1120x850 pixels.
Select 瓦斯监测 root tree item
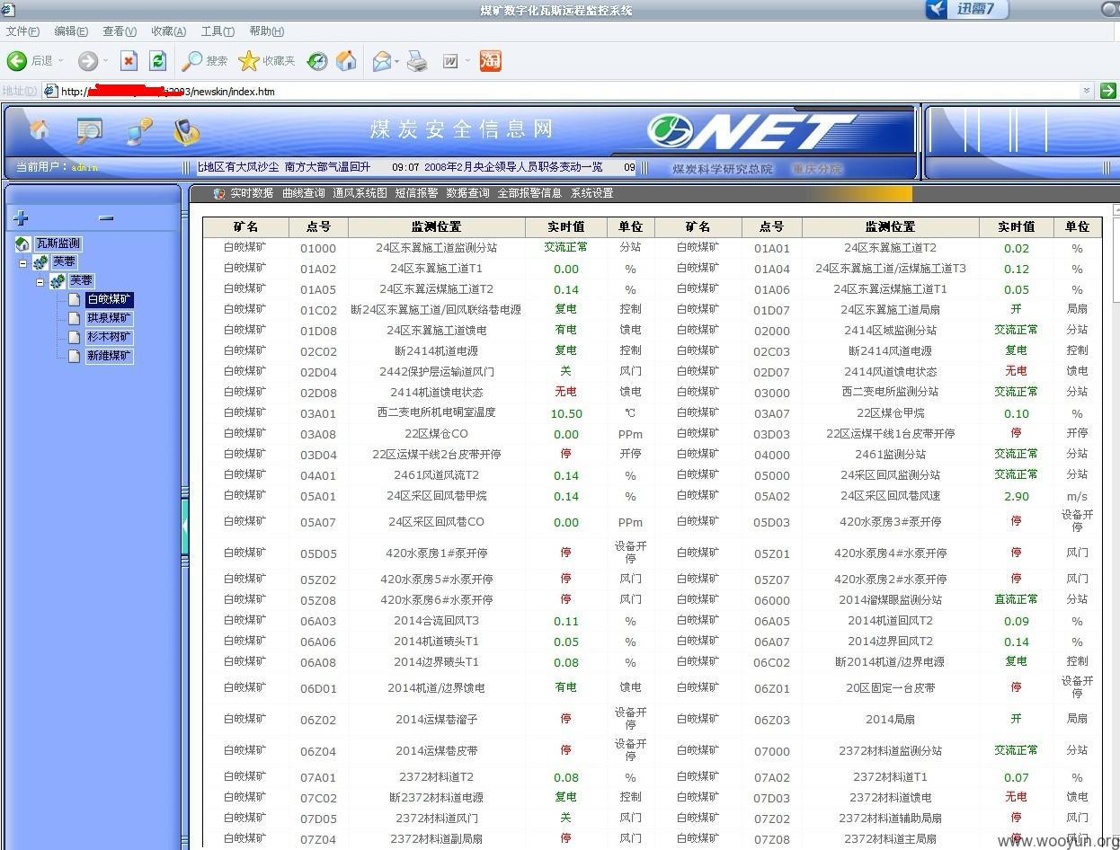pos(58,243)
